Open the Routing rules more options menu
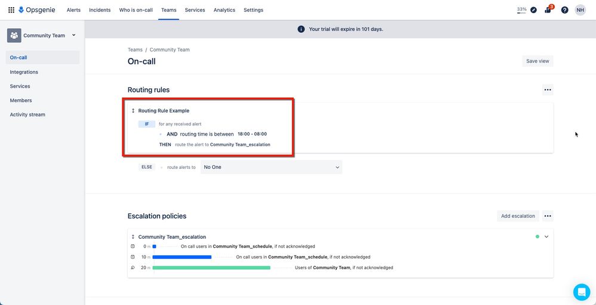 [548, 90]
